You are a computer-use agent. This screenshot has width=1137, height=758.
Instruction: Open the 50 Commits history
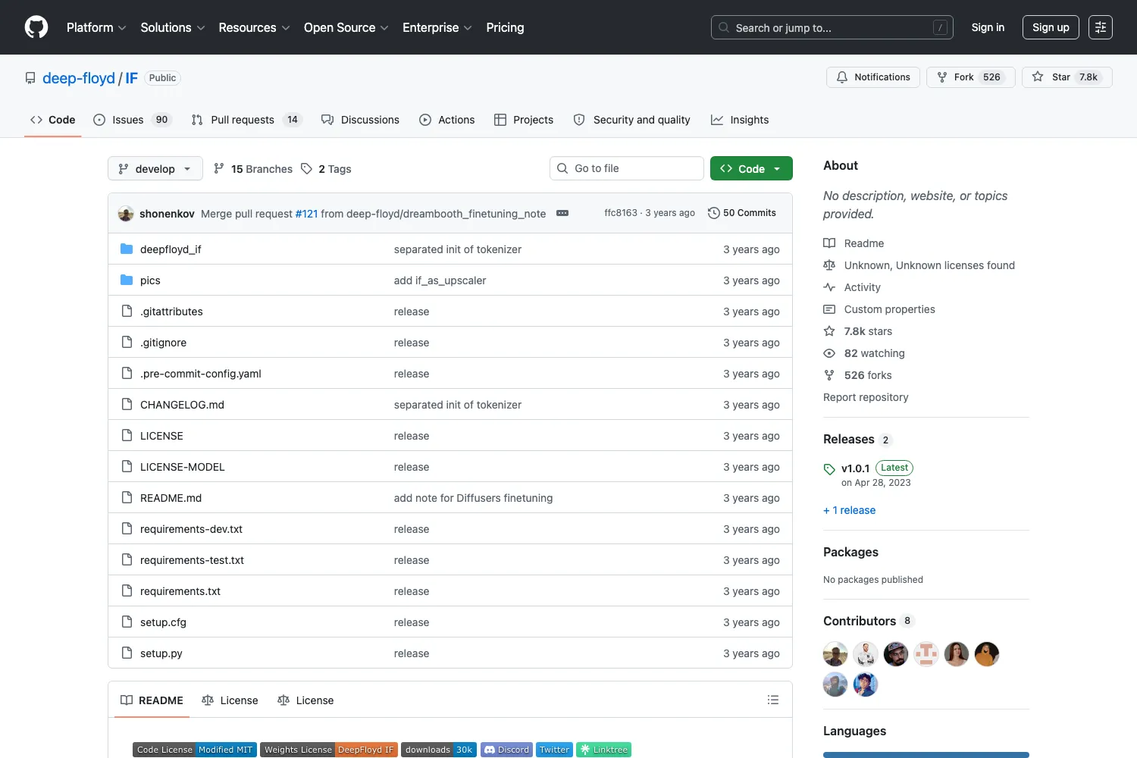point(742,213)
